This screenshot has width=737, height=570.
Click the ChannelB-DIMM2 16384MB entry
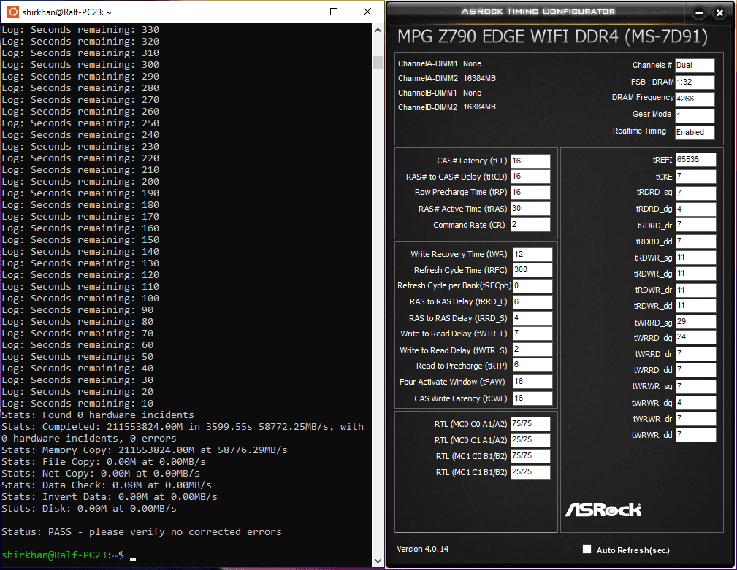[x=446, y=107]
